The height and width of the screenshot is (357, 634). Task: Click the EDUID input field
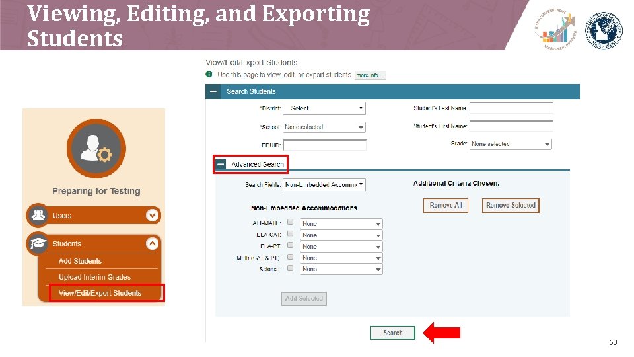click(325, 145)
